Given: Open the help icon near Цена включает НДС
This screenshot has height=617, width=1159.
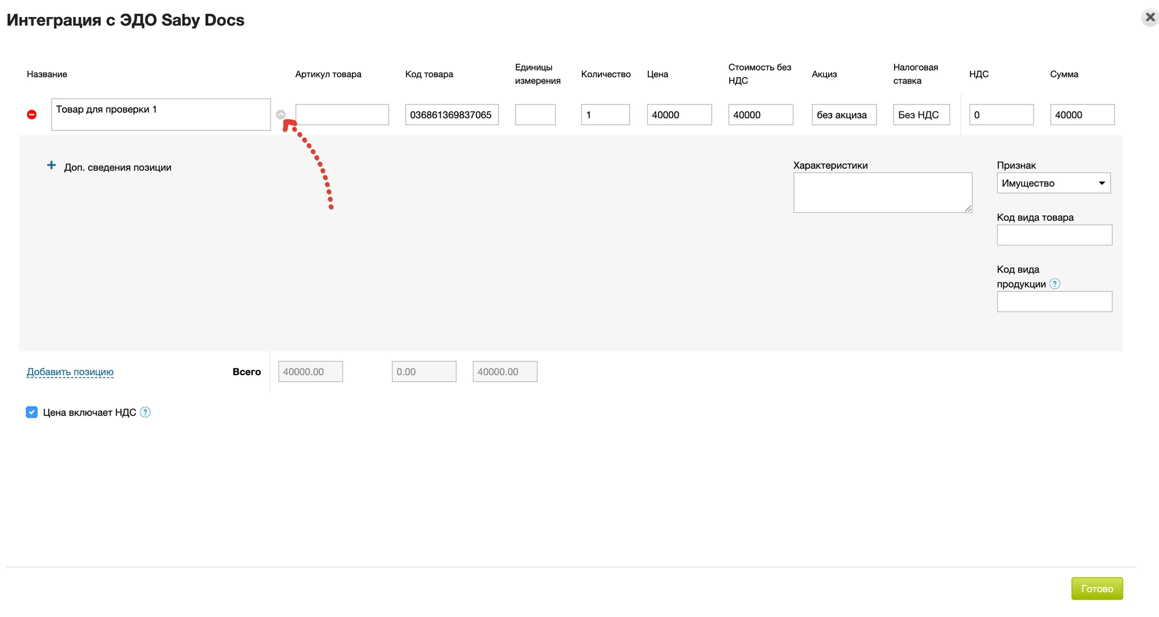Looking at the screenshot, I should coord(145,413).
